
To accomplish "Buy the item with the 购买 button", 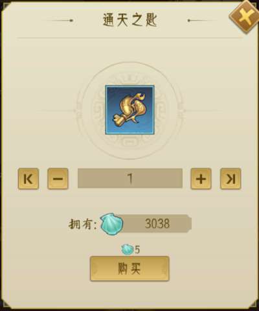I will click(x=129, y=269).
